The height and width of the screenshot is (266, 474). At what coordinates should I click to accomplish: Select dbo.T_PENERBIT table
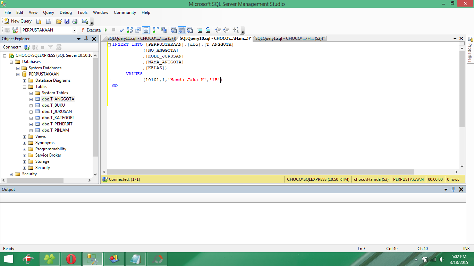(x=57, y=124)
